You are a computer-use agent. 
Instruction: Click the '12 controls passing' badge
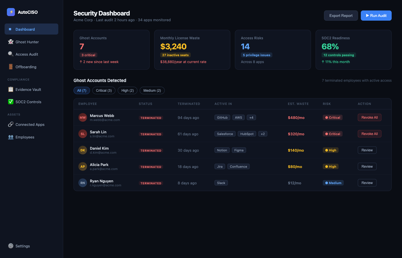click(339, 55)
